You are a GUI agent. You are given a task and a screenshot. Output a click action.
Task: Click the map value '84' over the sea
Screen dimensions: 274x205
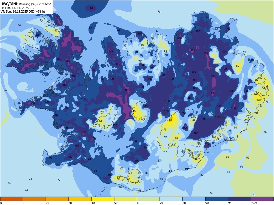(19, 25)
